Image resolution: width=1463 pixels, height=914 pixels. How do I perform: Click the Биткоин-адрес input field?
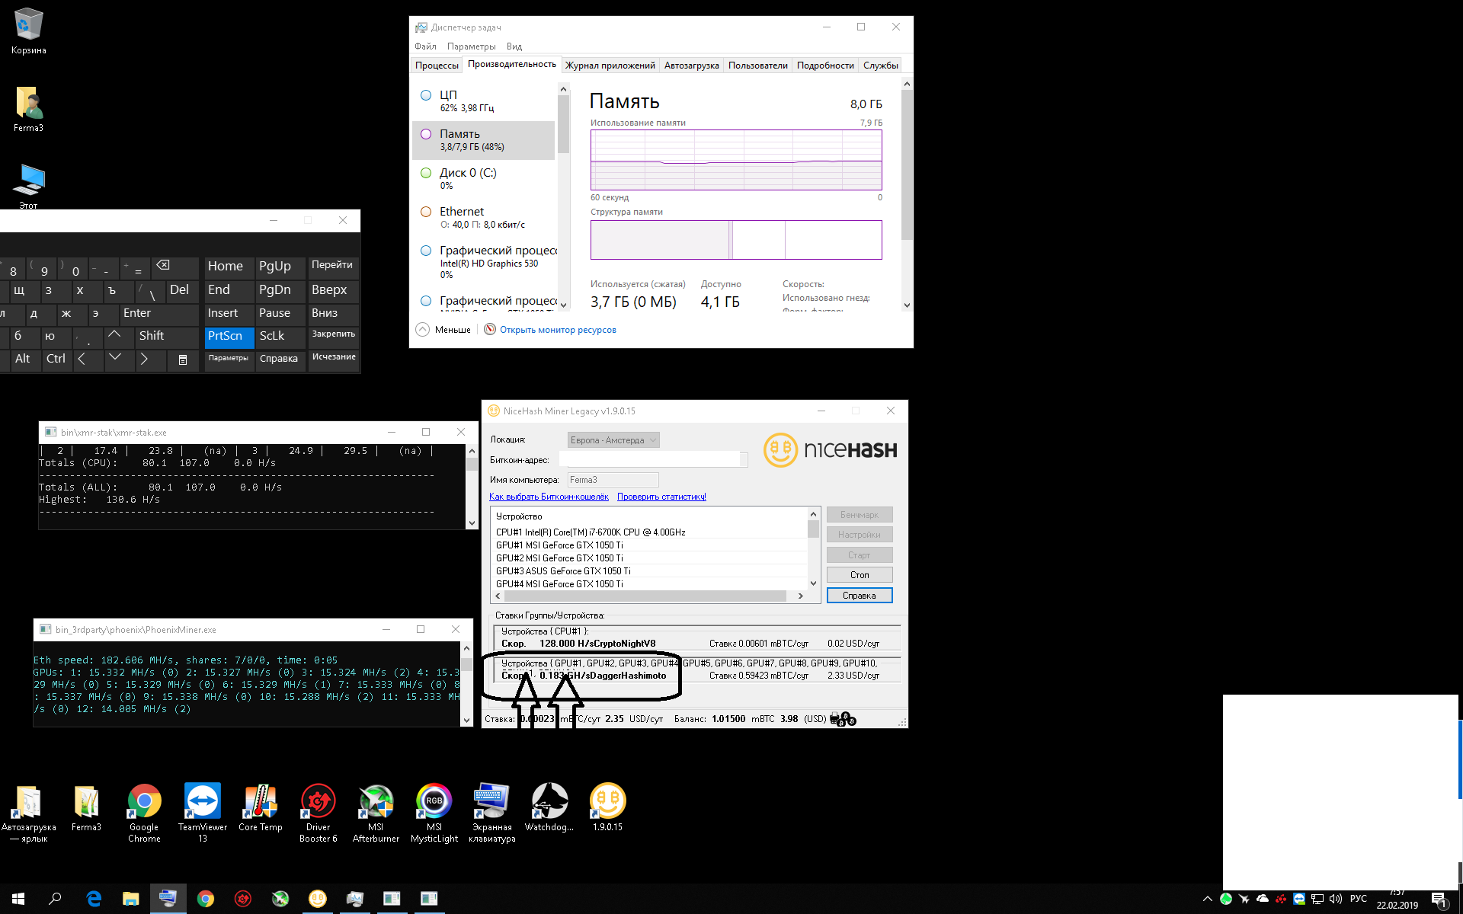[x=651, y=459]
